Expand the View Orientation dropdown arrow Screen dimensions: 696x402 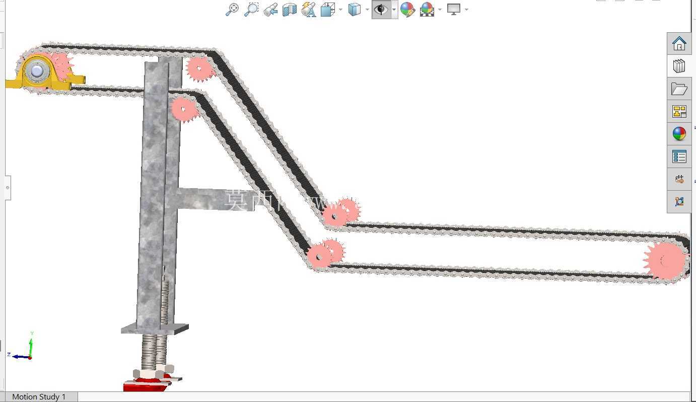(341, 9)
